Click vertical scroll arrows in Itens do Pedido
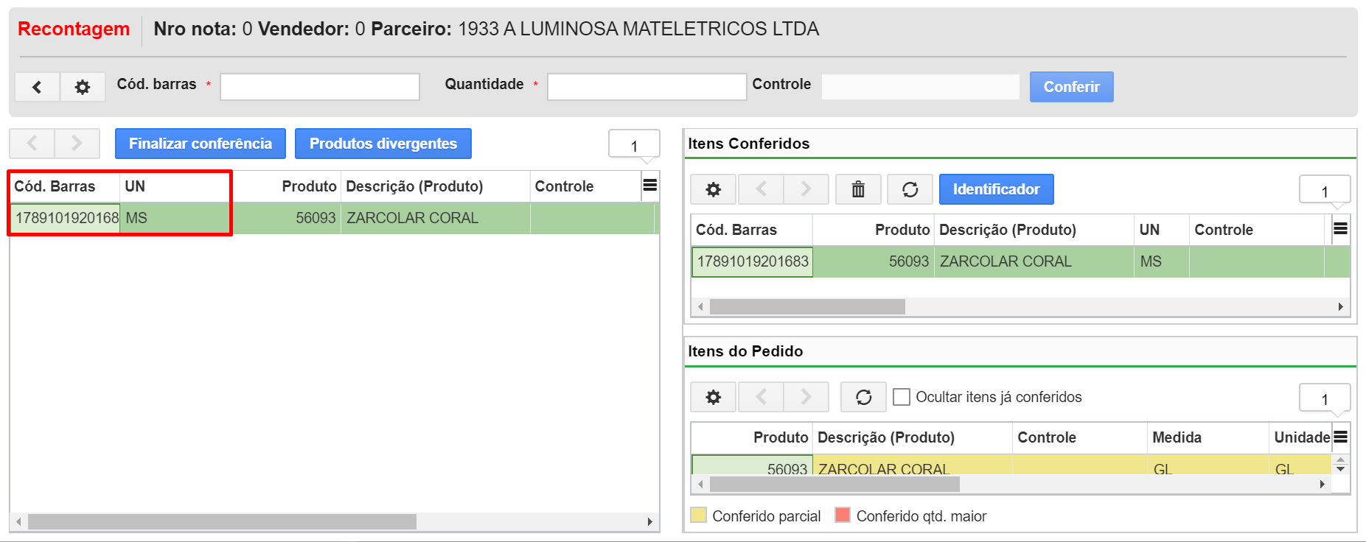 click(x=1341, y=464)
